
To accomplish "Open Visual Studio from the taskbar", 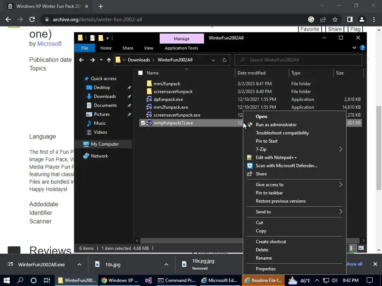I will tap(148, 280).
